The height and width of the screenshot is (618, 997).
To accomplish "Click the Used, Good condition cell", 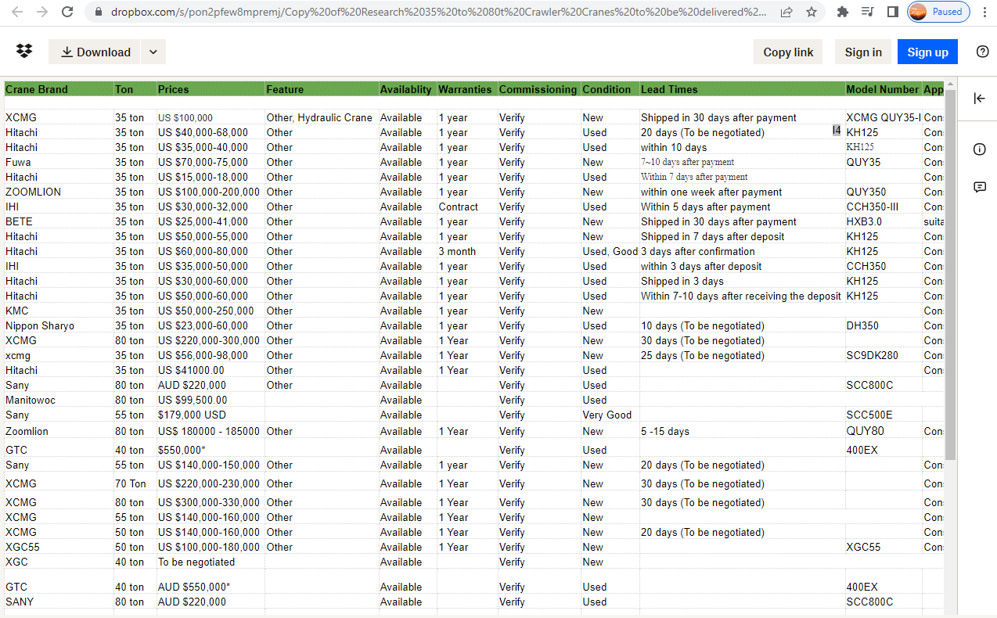I will coord(610,251).
